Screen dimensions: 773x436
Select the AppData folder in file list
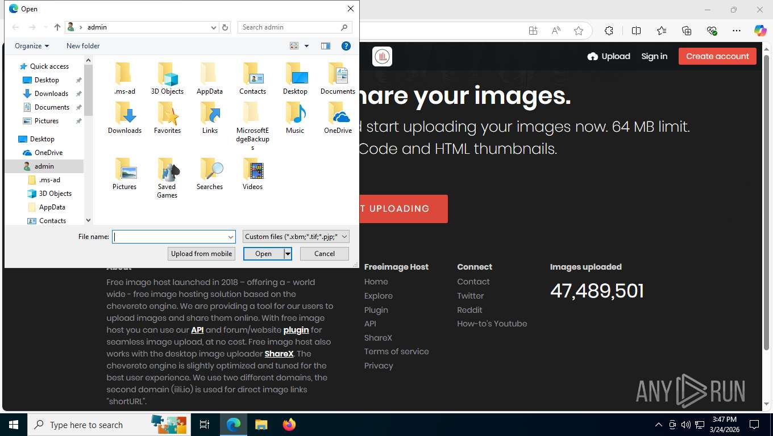click(x=210, y=79)
